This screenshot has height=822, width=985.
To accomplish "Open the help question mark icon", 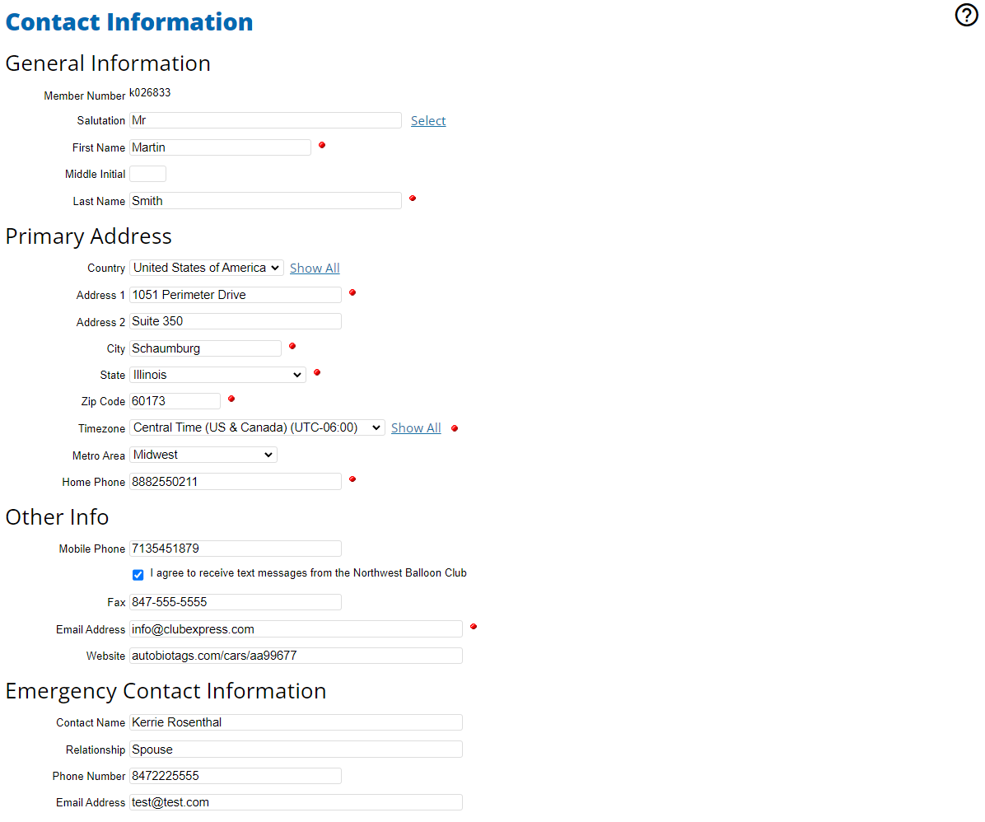I will pyautogui.click(x=966, y=15).
